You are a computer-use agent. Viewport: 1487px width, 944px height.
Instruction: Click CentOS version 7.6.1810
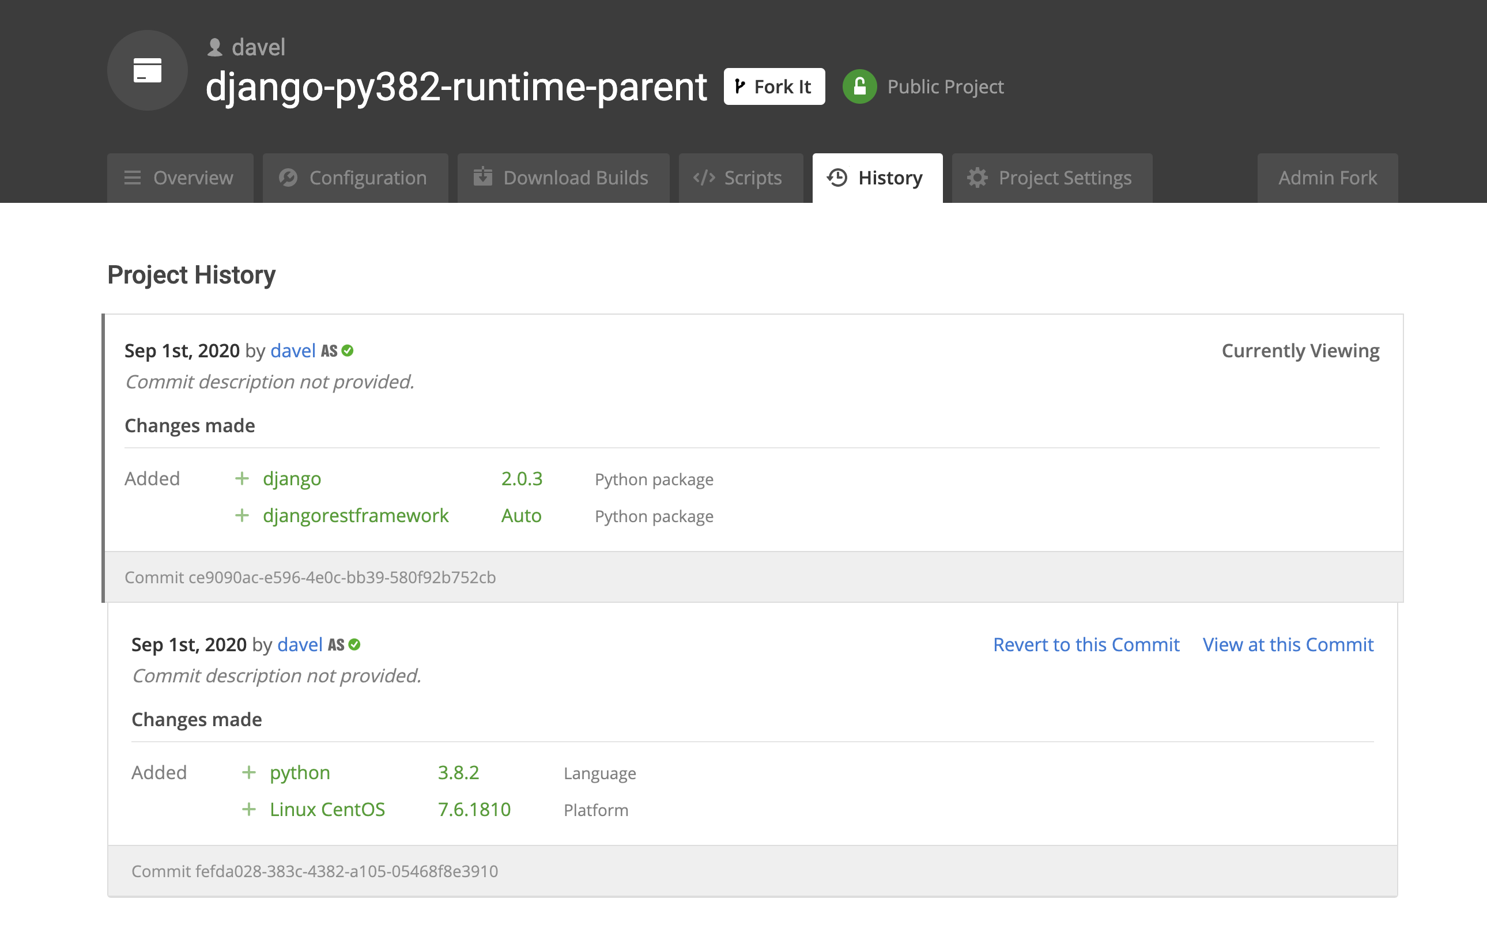click(474, 809)
